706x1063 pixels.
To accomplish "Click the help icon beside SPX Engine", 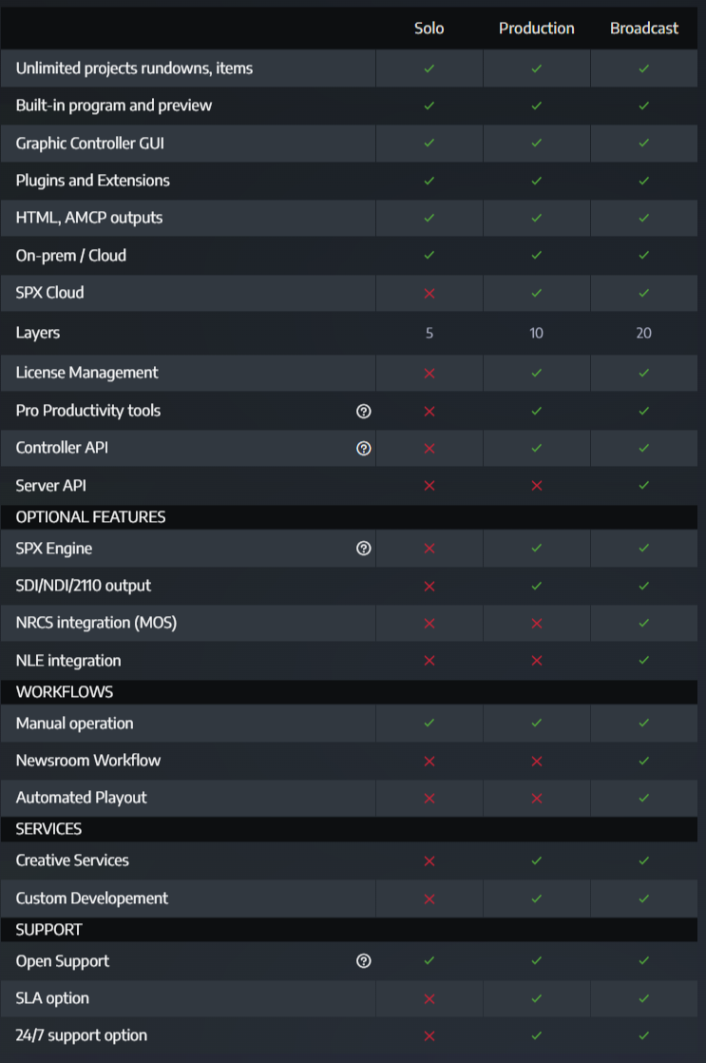I will point(363,549).
